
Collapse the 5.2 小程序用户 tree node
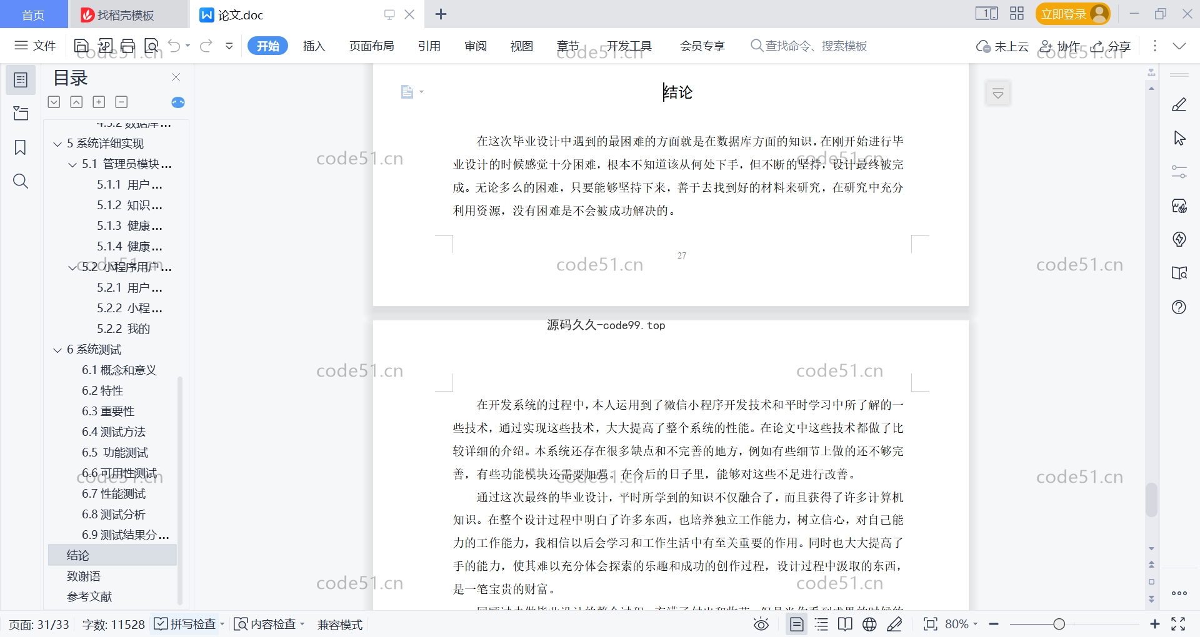(x=72, y=267)
